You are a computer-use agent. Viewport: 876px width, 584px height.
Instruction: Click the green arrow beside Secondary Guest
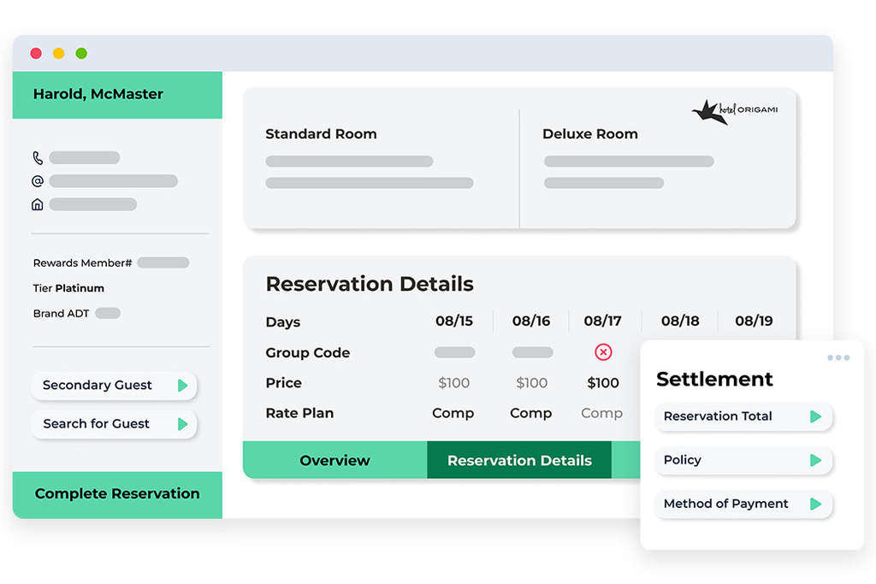coord(182,386)
